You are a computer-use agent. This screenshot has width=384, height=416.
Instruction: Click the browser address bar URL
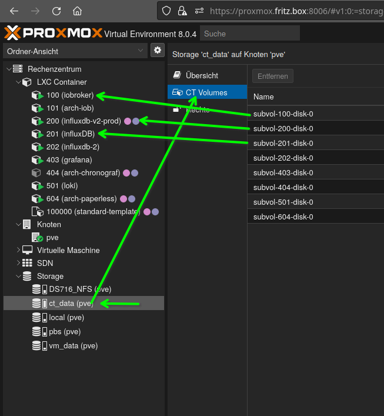point(296,11)
